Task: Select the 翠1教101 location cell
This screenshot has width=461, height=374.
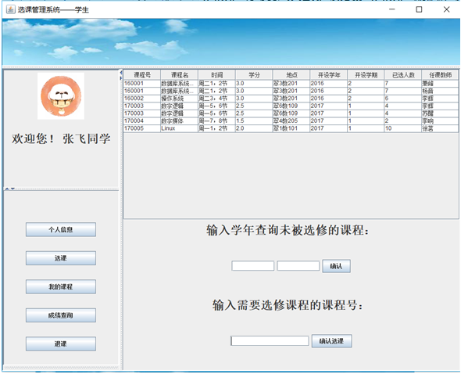Action: pyautogui.click(x=291, y=128)
